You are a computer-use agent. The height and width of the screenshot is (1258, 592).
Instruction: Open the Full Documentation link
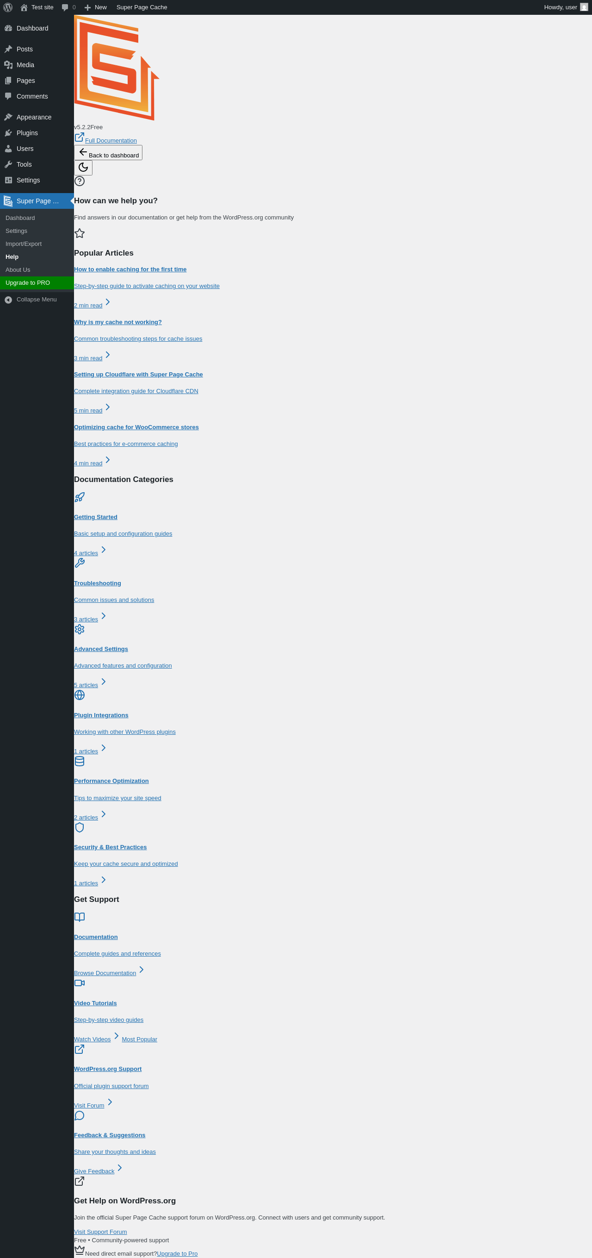111,141
